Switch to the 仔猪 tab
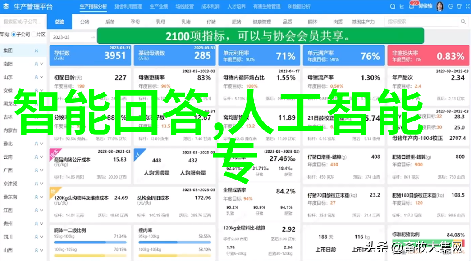 [x=211, y=22]
